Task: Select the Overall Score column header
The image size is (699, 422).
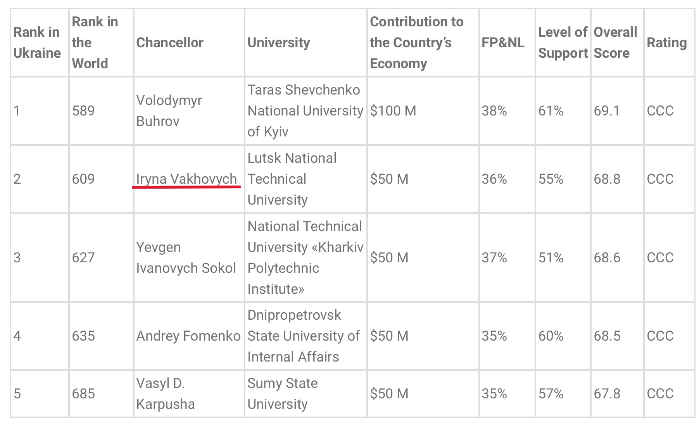Action: click(x=615, y=43)
